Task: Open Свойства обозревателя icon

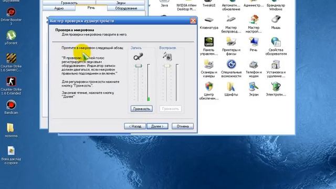Action: tap(276, 42)
